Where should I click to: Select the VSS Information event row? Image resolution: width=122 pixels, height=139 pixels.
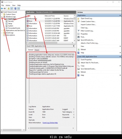[50, 36]
